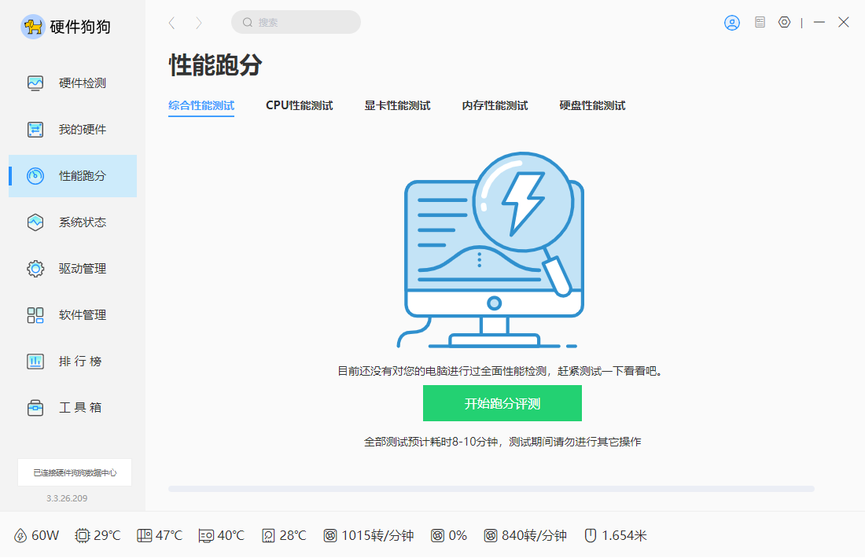Click the 29°C CPU temperature status icon

click(x=81, y=535)
